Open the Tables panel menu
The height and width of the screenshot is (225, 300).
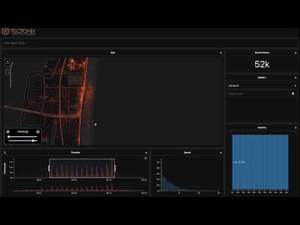click(296, 77)
